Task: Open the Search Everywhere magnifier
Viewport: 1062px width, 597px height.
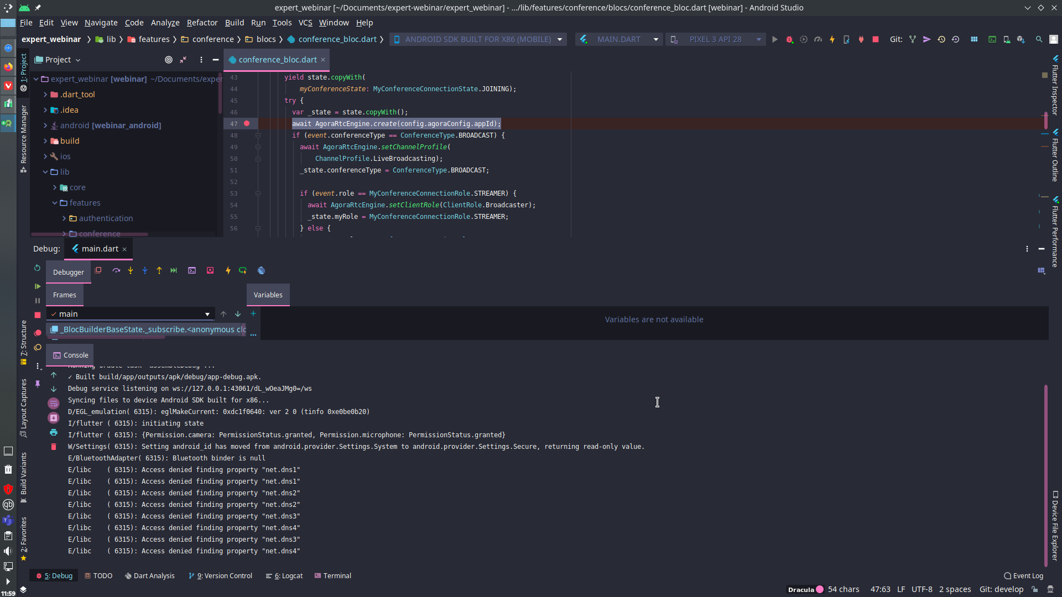Action: click(x=1039, y=39)
